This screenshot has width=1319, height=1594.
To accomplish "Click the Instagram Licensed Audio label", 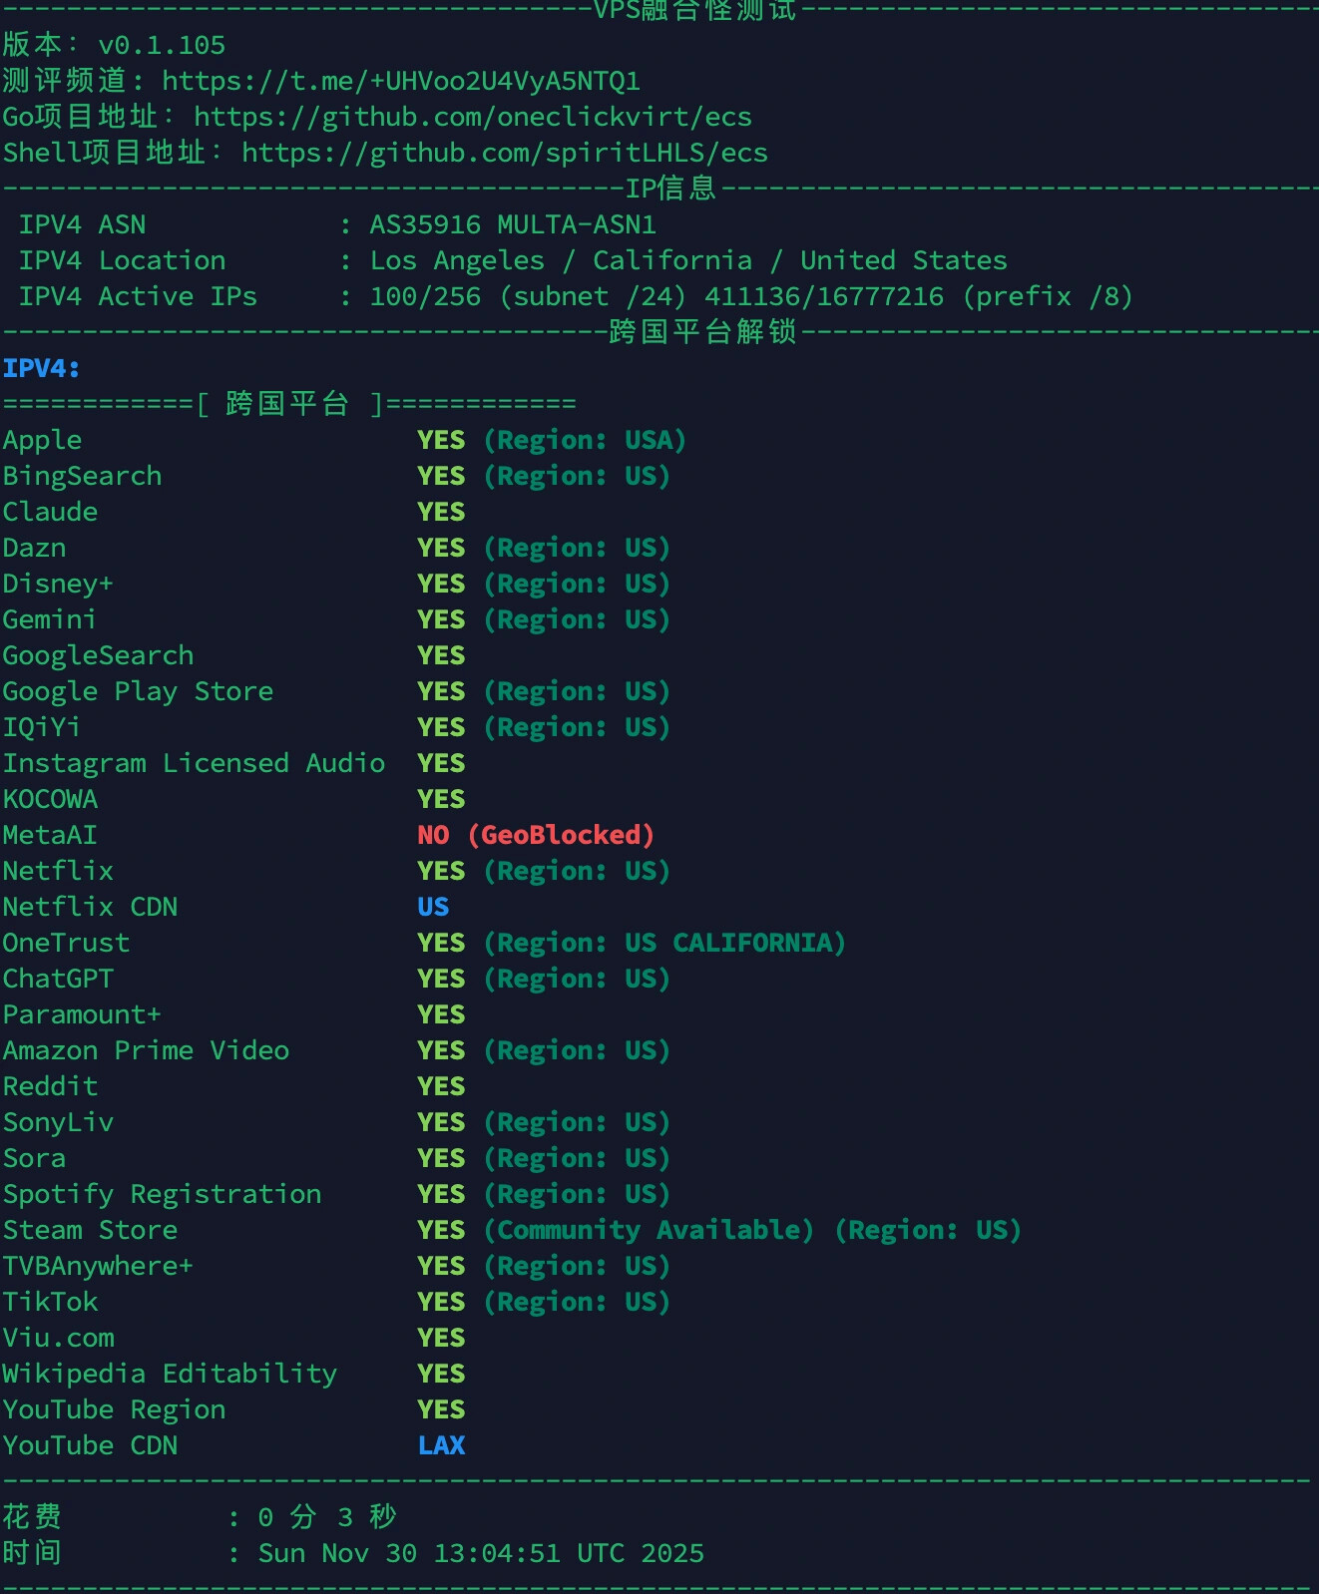I will click(x=194, y=763).
